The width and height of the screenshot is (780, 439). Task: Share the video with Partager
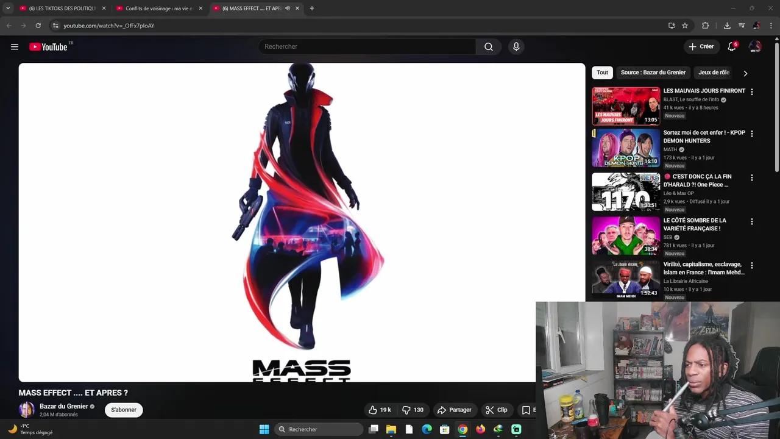455,410
